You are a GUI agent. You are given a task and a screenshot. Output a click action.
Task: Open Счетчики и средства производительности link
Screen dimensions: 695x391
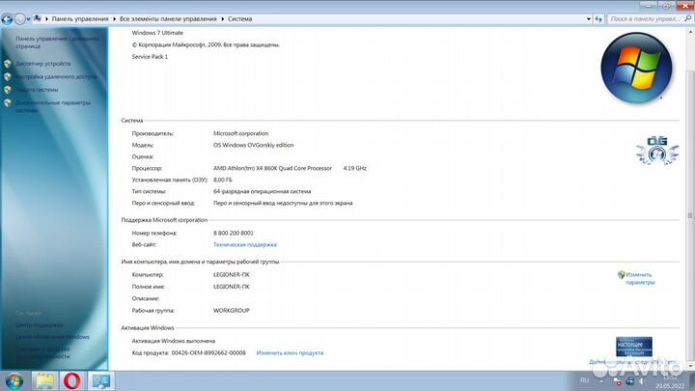42,352
